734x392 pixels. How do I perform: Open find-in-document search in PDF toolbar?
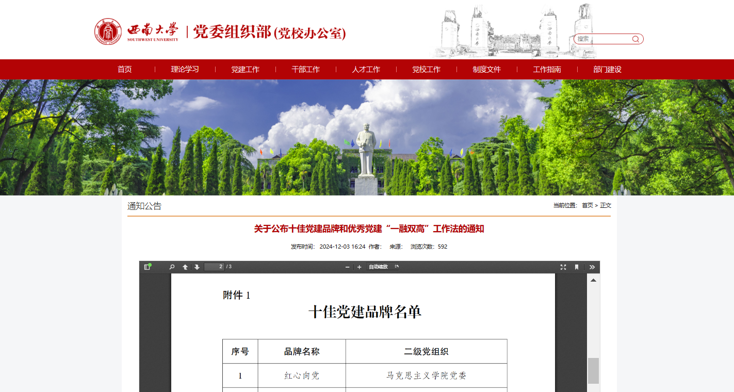[x=172, y=267]
